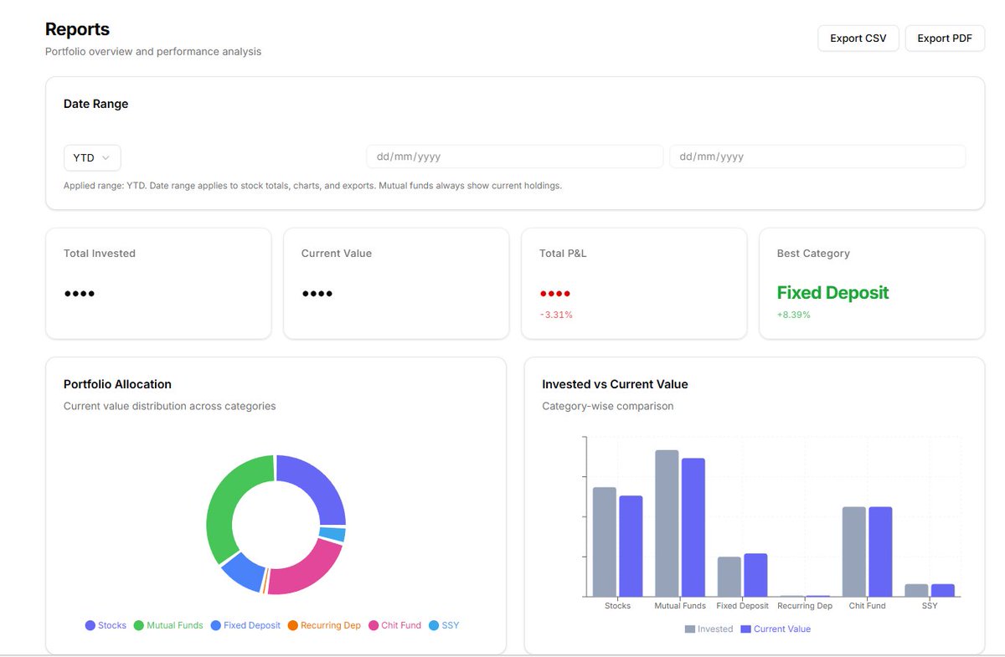
Task: Click the Reports page heading
Action: tap(77, 29)
